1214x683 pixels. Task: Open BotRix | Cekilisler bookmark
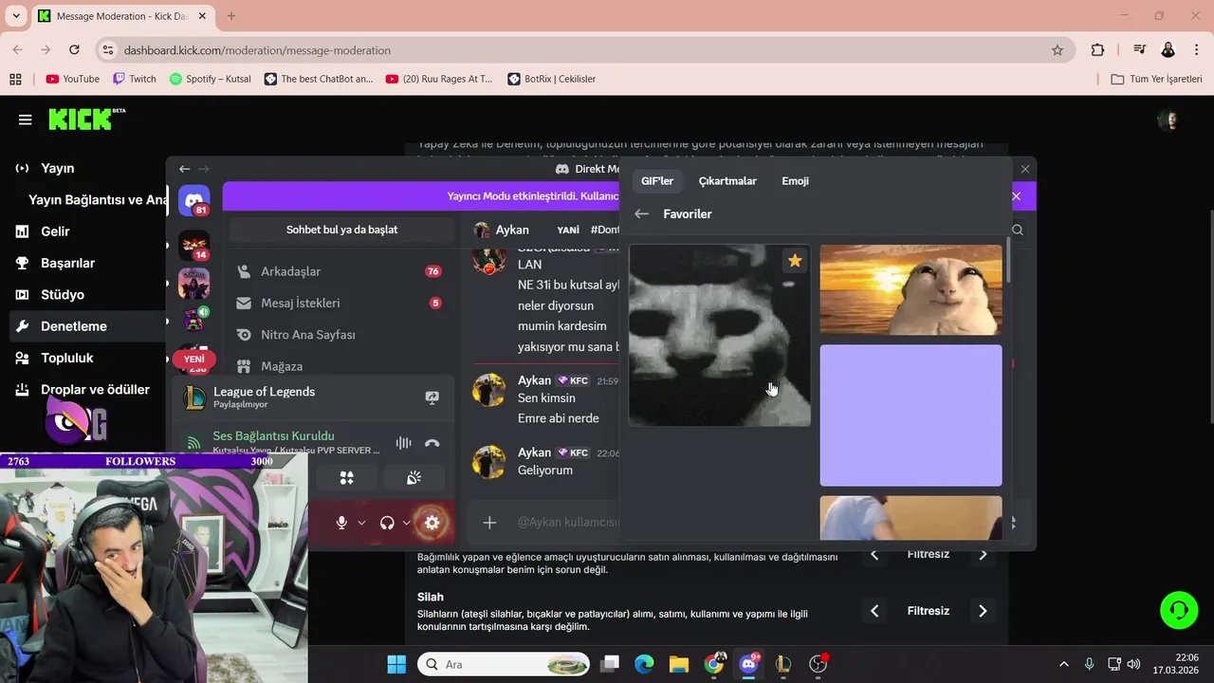tap(551, 79)
